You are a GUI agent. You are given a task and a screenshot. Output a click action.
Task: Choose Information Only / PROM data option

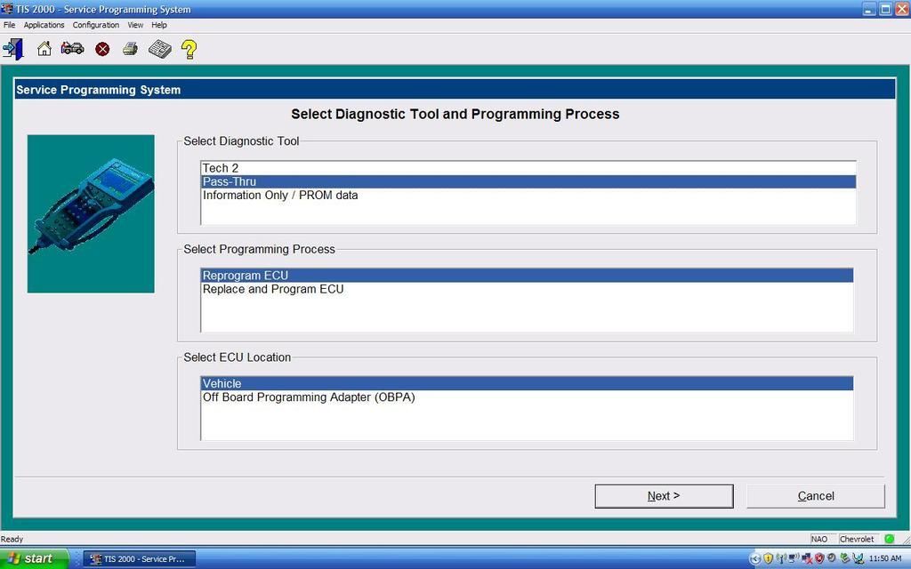[280, 195]
